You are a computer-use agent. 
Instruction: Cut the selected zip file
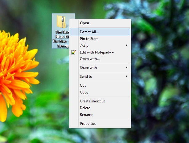point(83,85)
